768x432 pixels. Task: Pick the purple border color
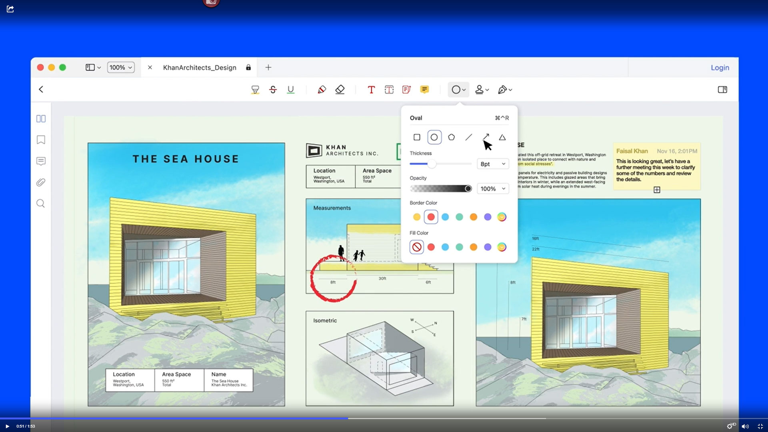click(x=488, y=217)
